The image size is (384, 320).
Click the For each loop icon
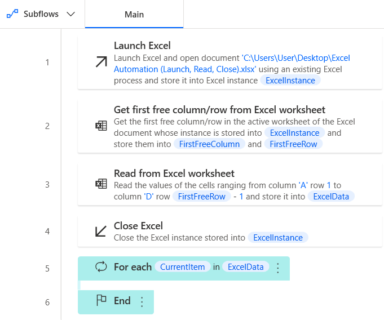pyautogui.click(x=101, y=267)
